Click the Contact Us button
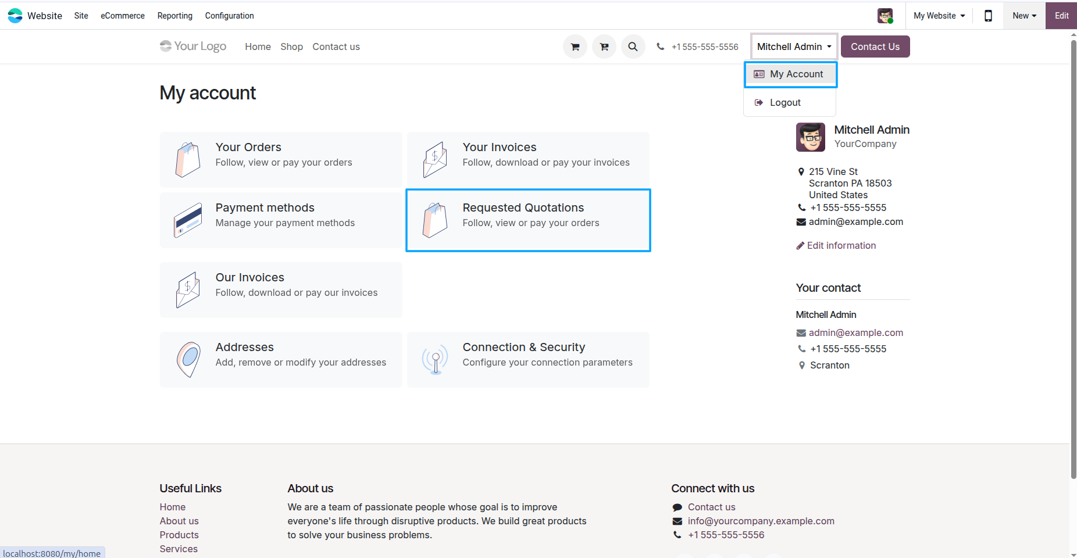This screenshot has height=558, width=1077. [875, 46]
